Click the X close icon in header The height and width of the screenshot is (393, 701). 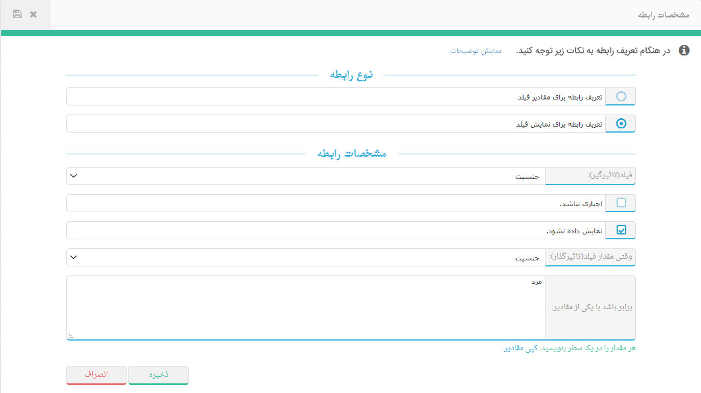(x=33, y=14)
